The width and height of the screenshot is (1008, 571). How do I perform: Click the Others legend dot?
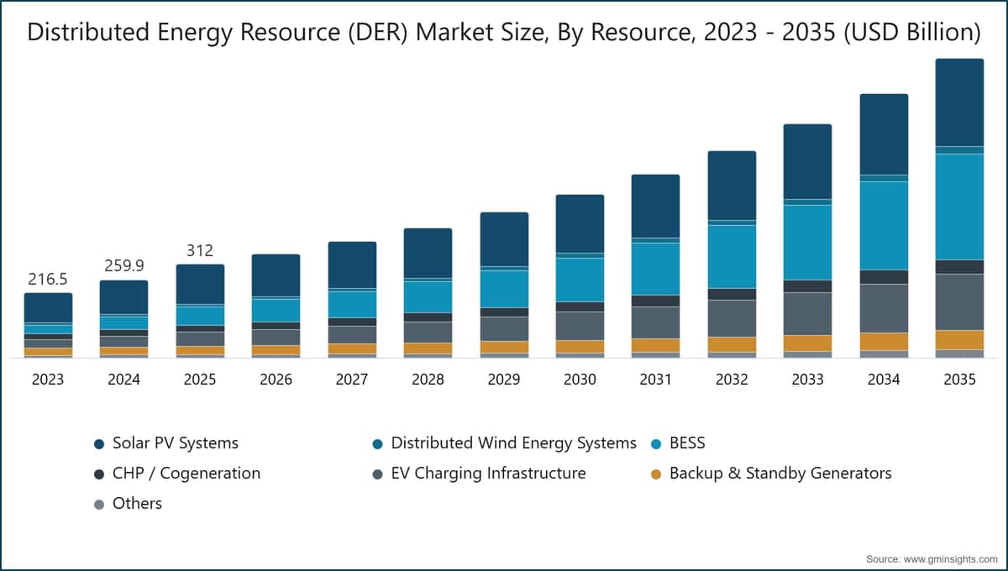click(99, 504)
